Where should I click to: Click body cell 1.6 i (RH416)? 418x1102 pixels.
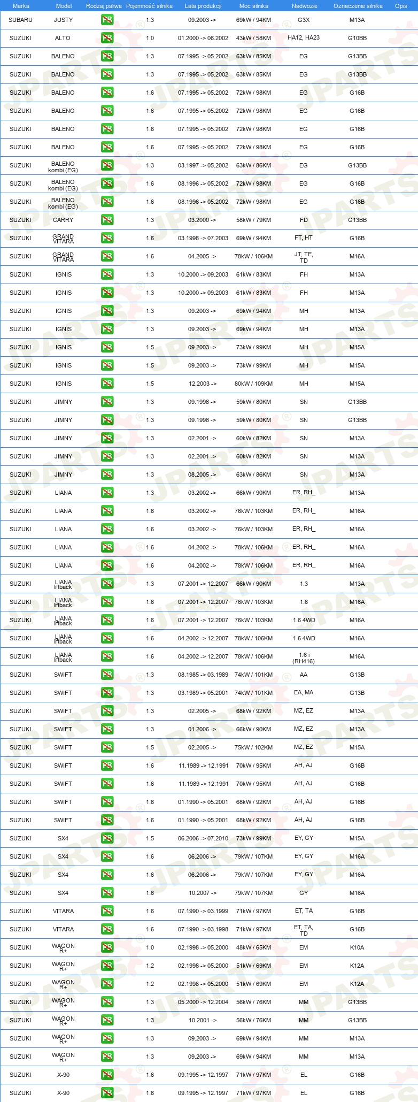click(304, 658)
